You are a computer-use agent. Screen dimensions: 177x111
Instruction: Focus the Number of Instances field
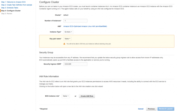click(75, 21)
